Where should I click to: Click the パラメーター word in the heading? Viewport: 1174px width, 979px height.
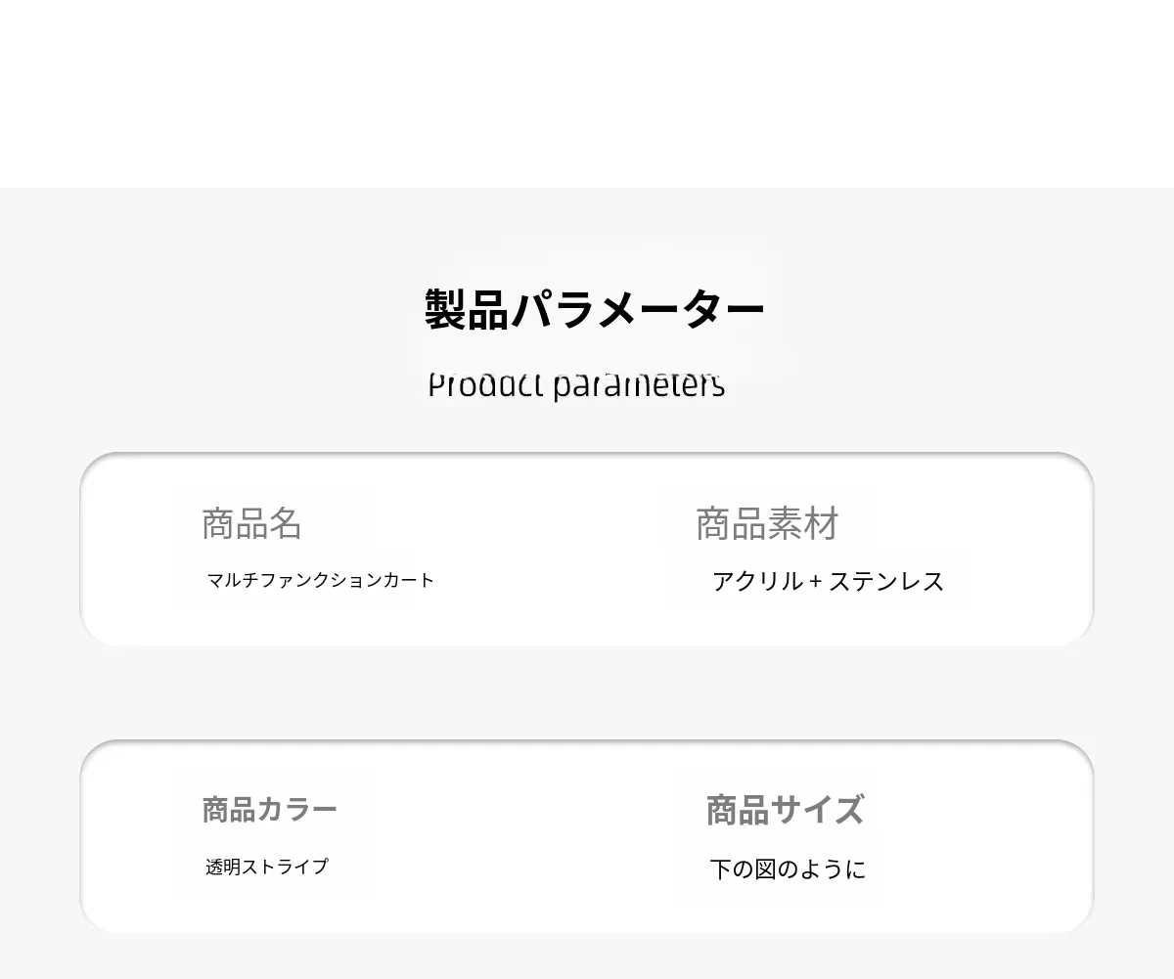pos(637,310)
